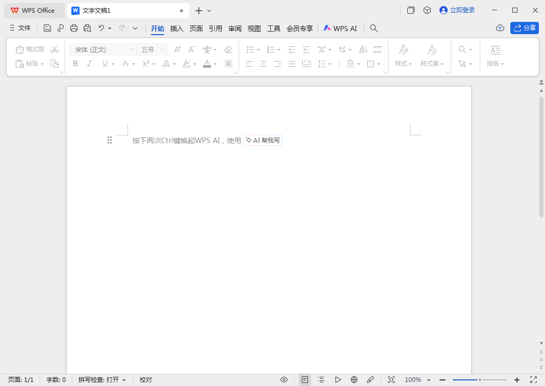The width and height of the screenshot is (545, 386).
Task: Click the cloud upload icon
Action: point(500,28)
